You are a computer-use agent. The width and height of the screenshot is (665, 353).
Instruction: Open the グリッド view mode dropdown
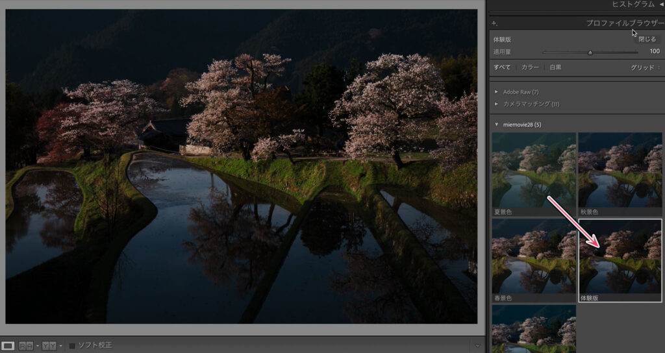[646, 67]
